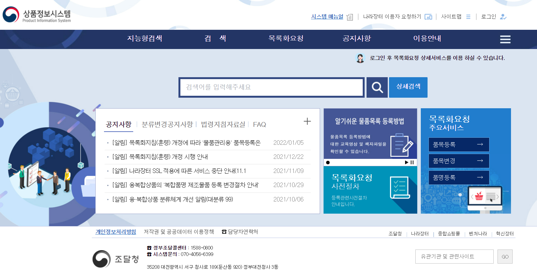Open 저작권 및 공공데이터 이용정책 link
Image resolution: width=537 pixels, height=270 pixels.
pyautogui.click(x=179, y=232)
